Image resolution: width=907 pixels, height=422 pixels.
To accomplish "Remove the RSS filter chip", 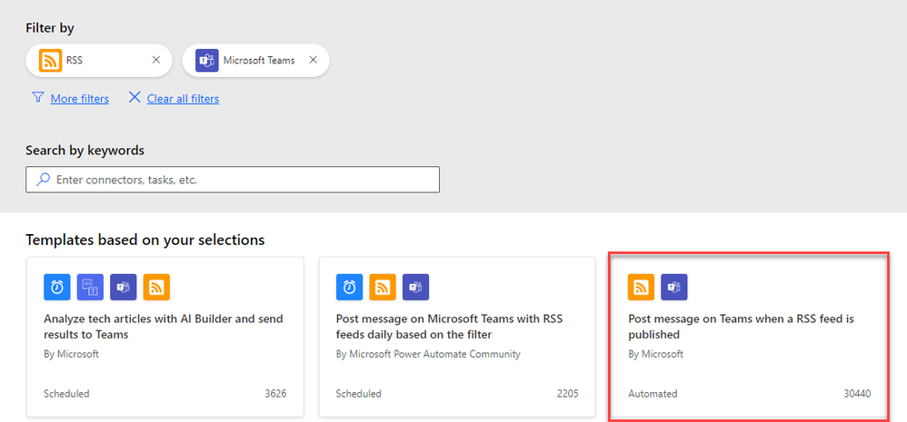I will pos(155,60).
